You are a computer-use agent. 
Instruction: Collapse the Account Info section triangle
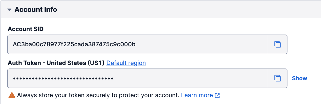coord(9,10)
